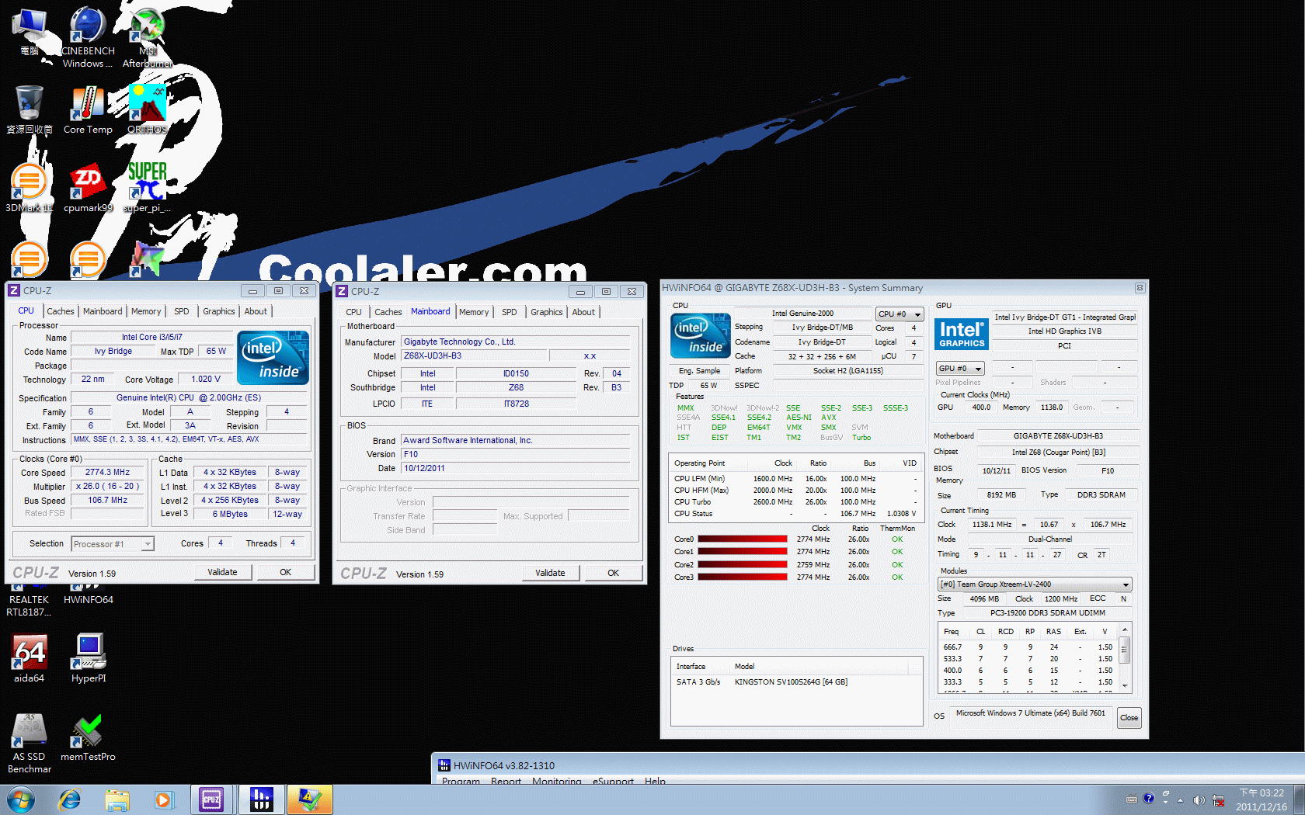Switch to the About tab in the right CPU-Z window
Image resolution: width=1305 pixels, height=815 pixels.
[x=583, y=312]
